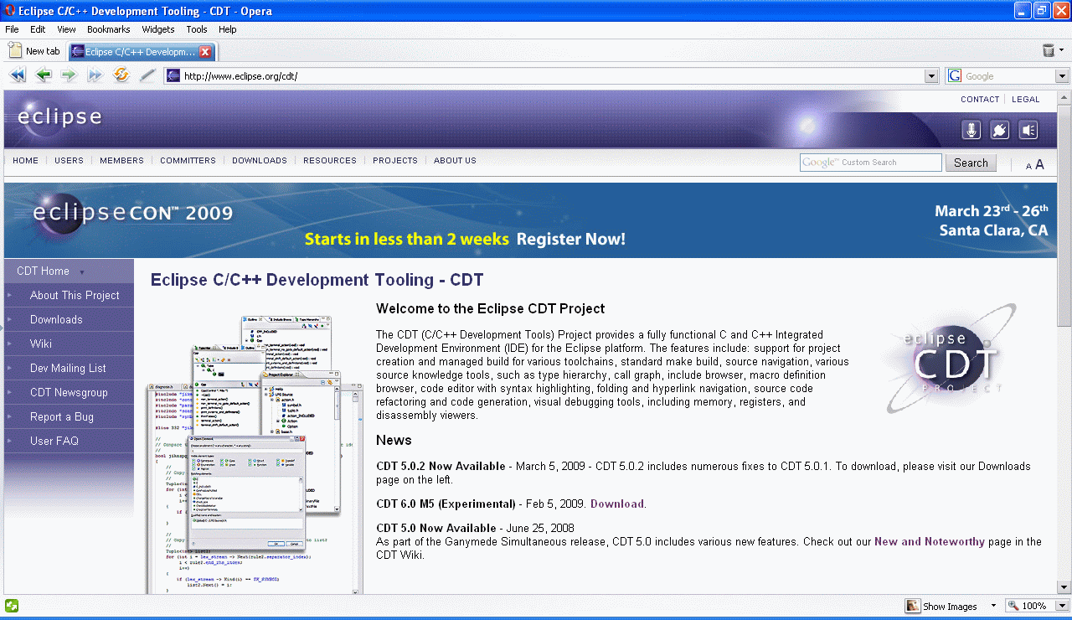The image size is (1072, 620).
Task: Click the CDT screenshots preview image
Action: [x=254, y=454]
